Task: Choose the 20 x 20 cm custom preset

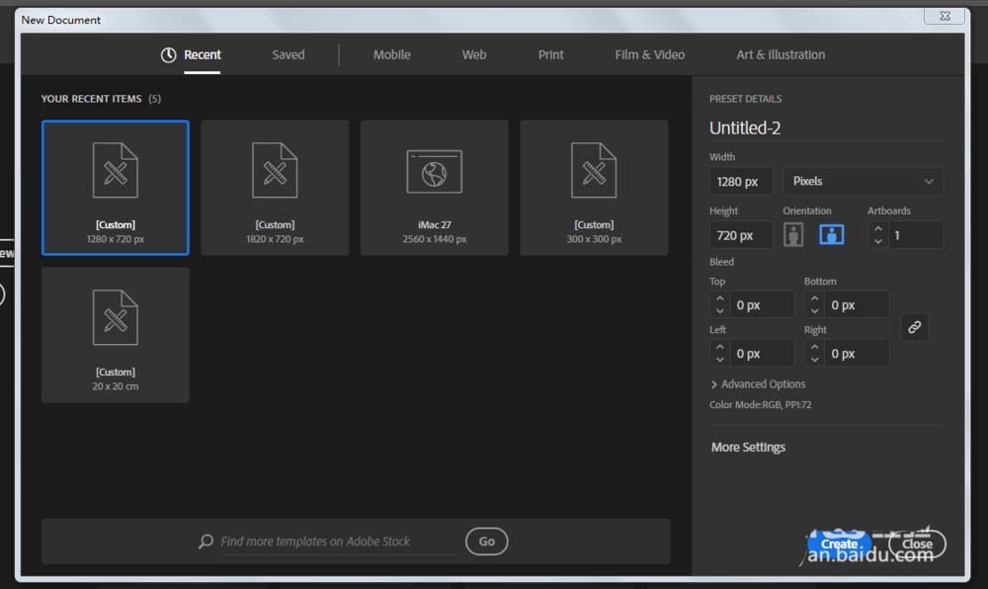Action: (x=116, y=335)
